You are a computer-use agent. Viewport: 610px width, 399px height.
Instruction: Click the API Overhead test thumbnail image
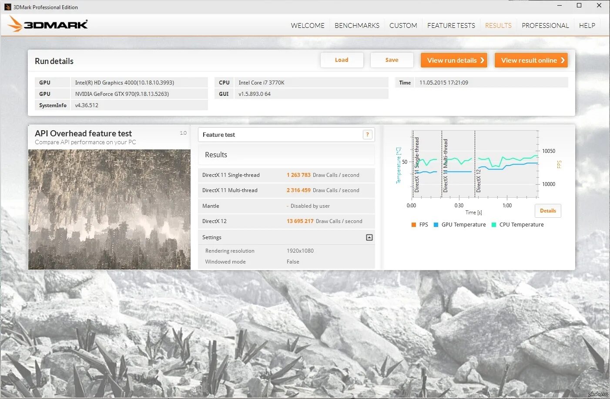point(109,210)
